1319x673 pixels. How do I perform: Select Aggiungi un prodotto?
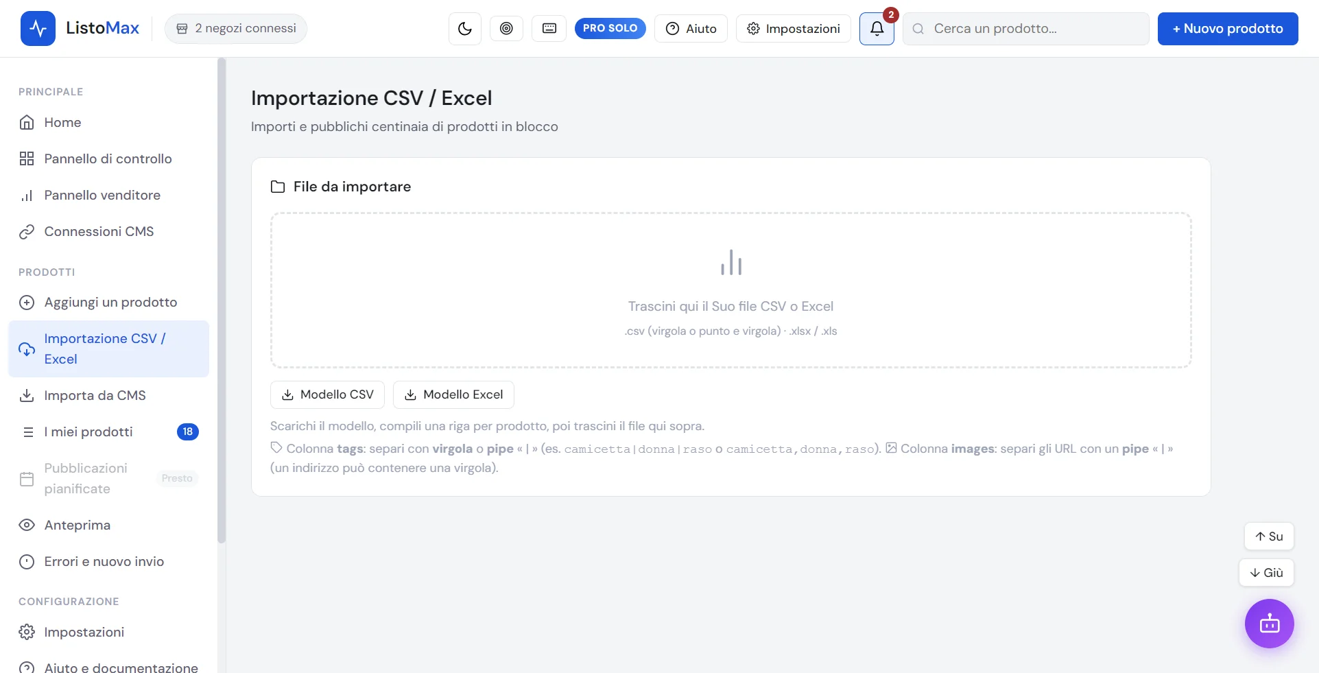[108, 302]
